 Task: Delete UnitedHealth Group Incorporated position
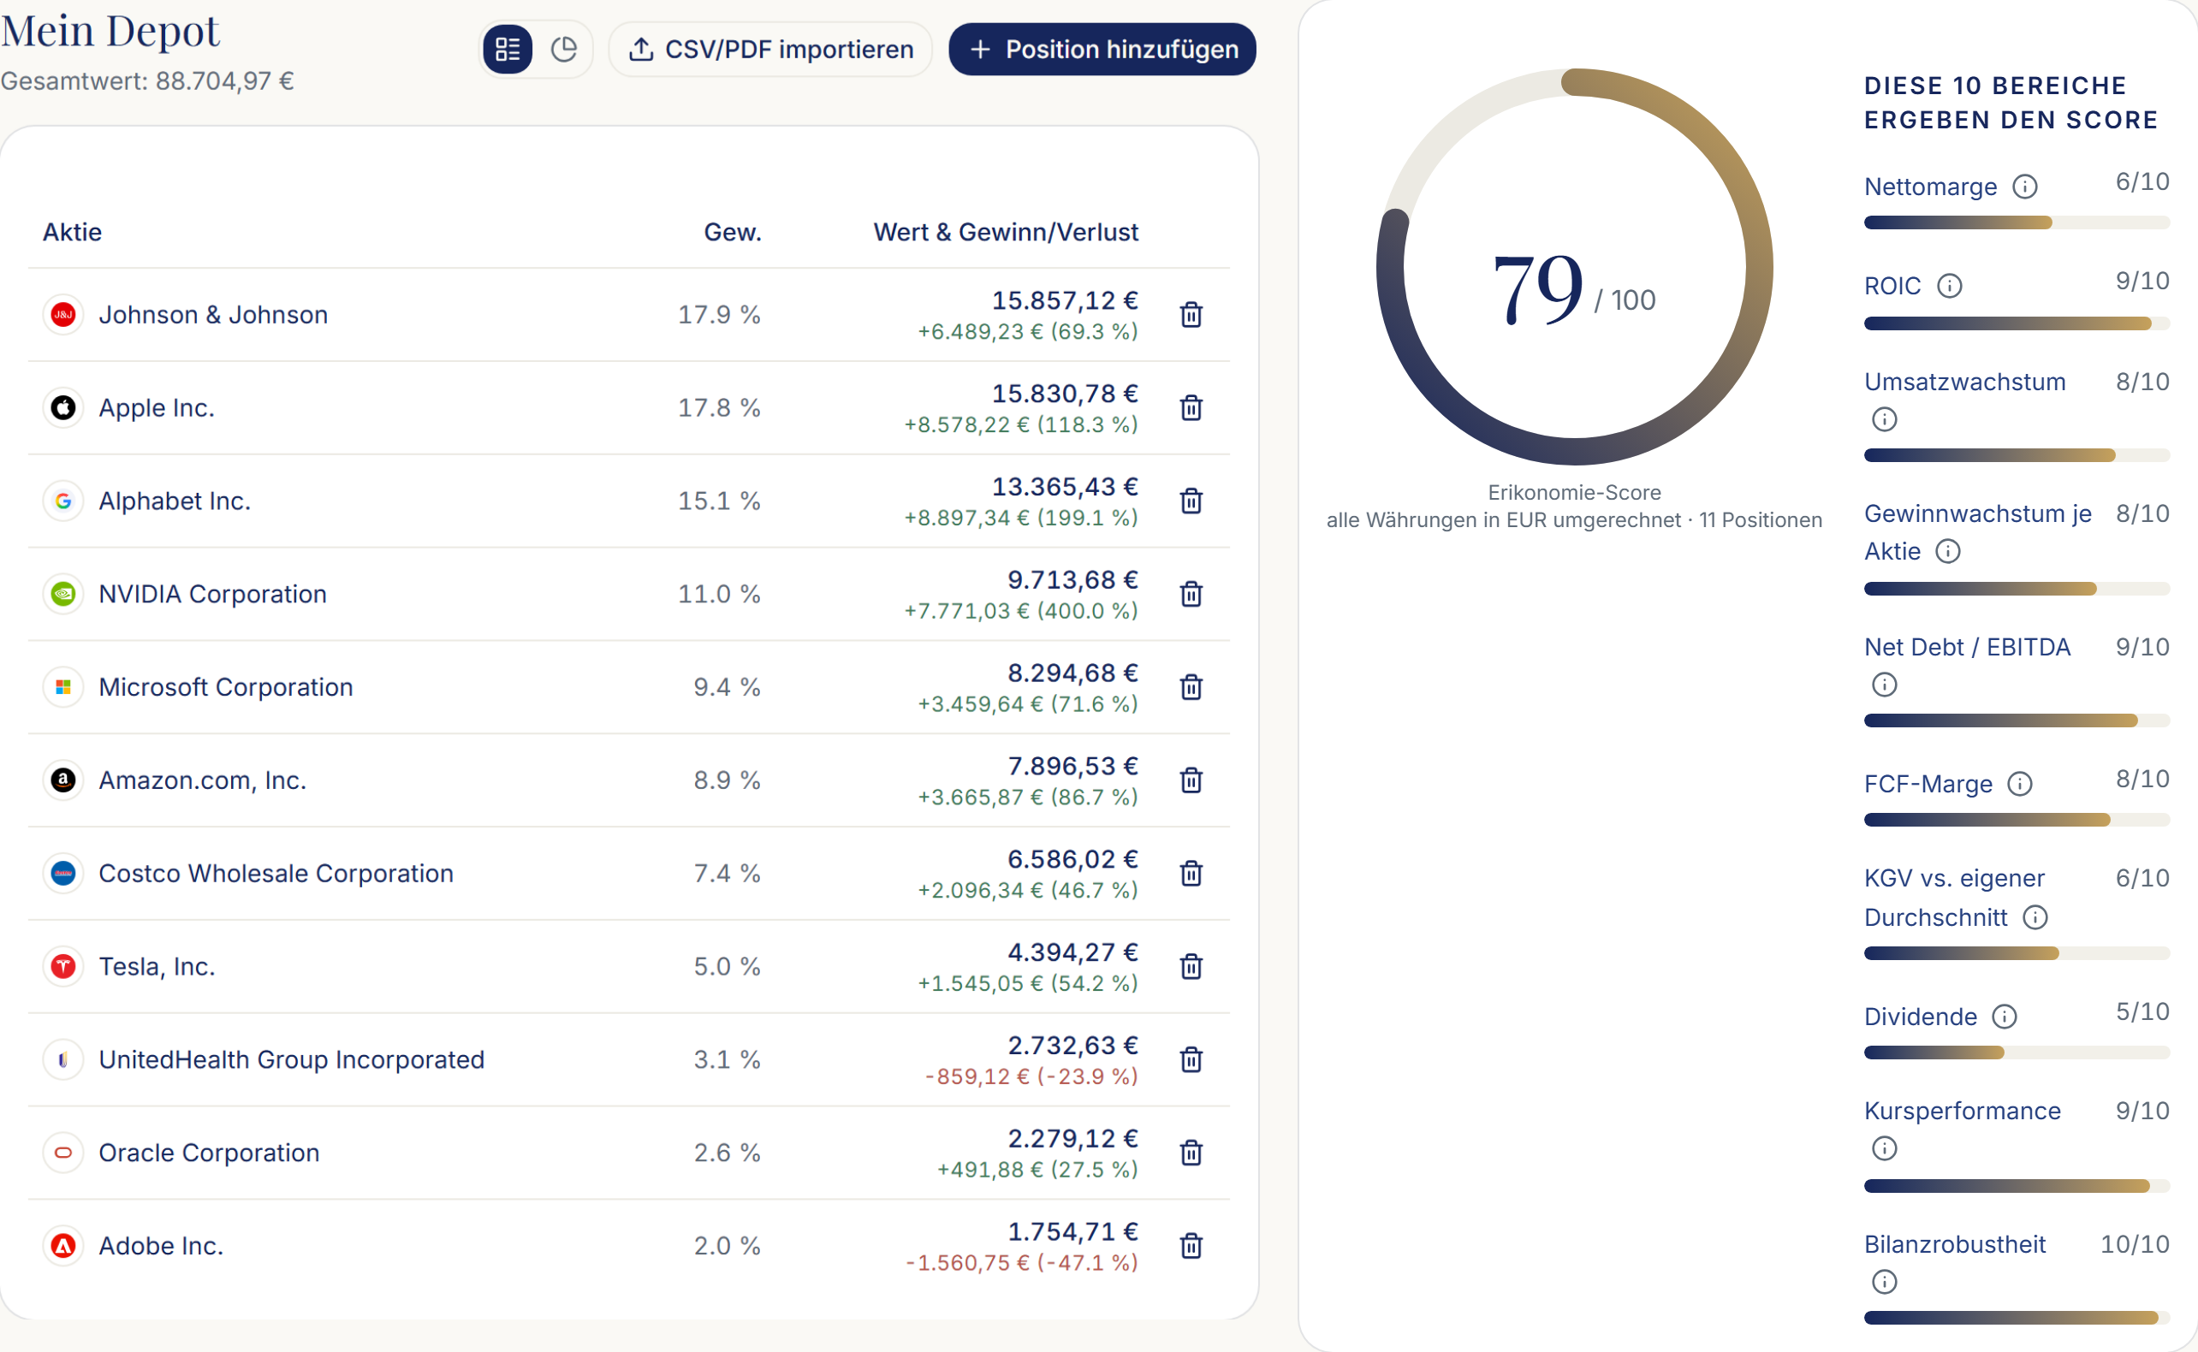[1191, 1059]
